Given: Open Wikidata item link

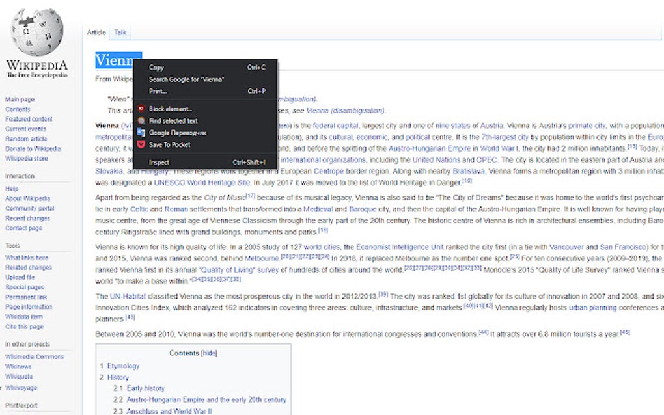Looking at the screenshot, I should point(24,316).
